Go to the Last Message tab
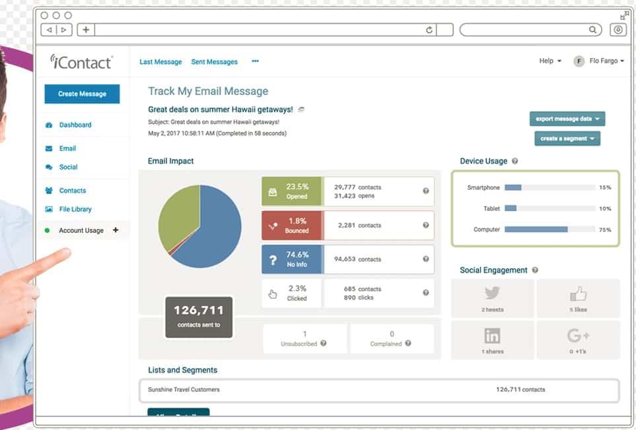 pyautogui.click(x=160, y=62)
